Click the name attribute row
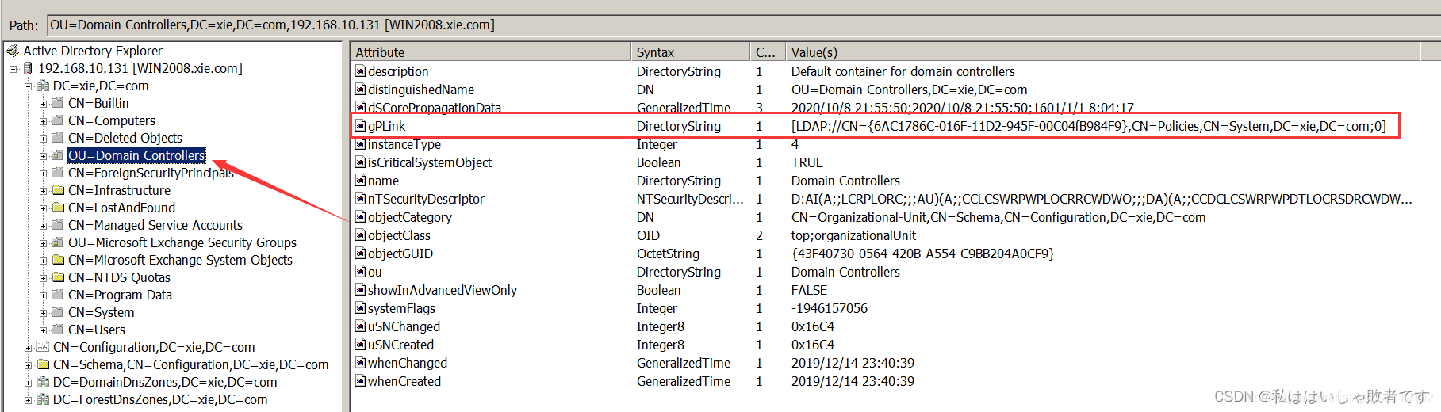Screen dimensions: 1441x412 [x=885, y=181]
